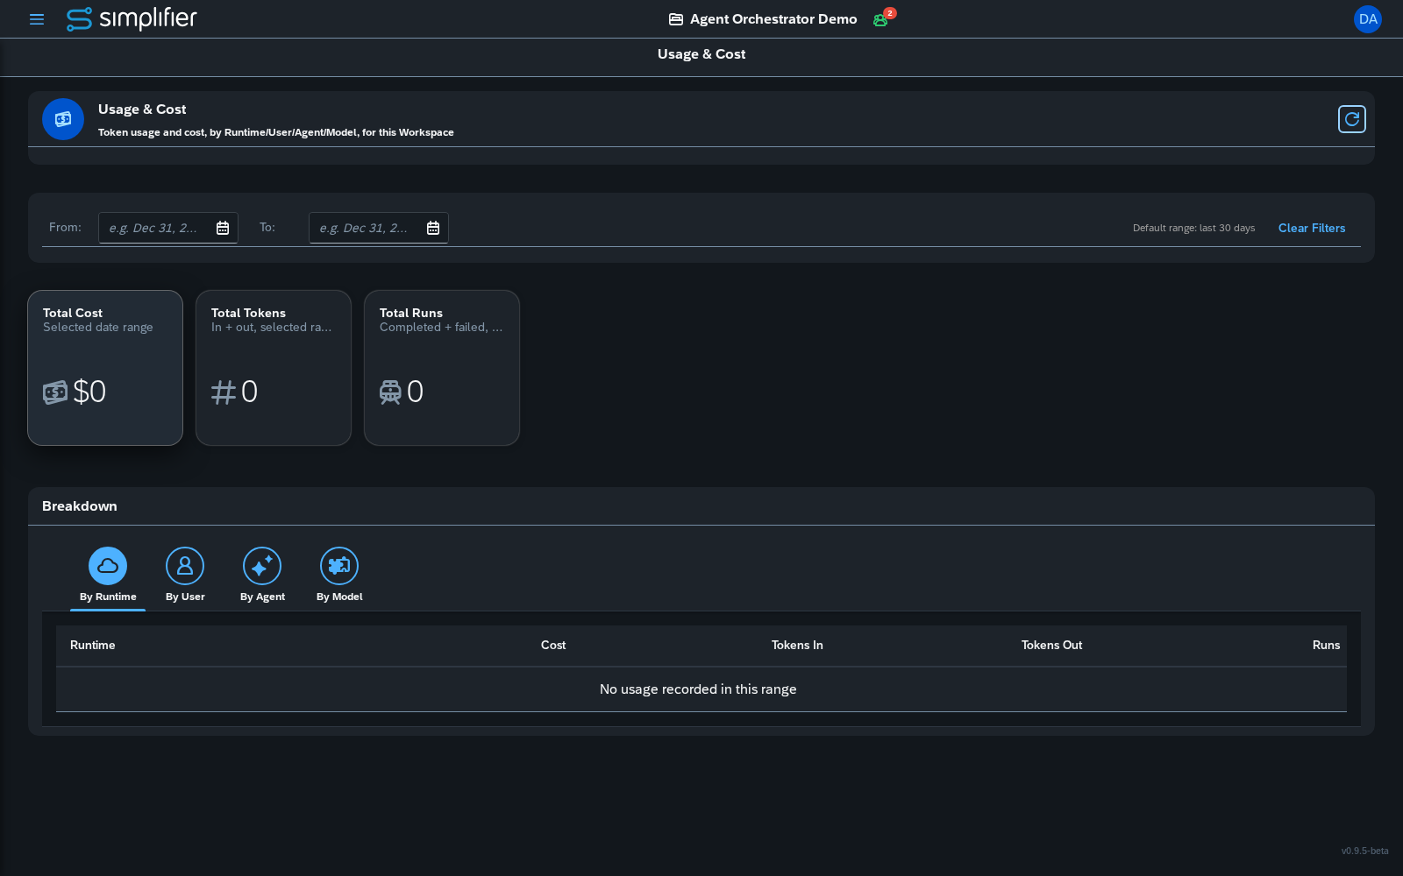This screenshot has height=876, width=1403.
Task: Click the Breakdown section title
Action: [80, 506]
